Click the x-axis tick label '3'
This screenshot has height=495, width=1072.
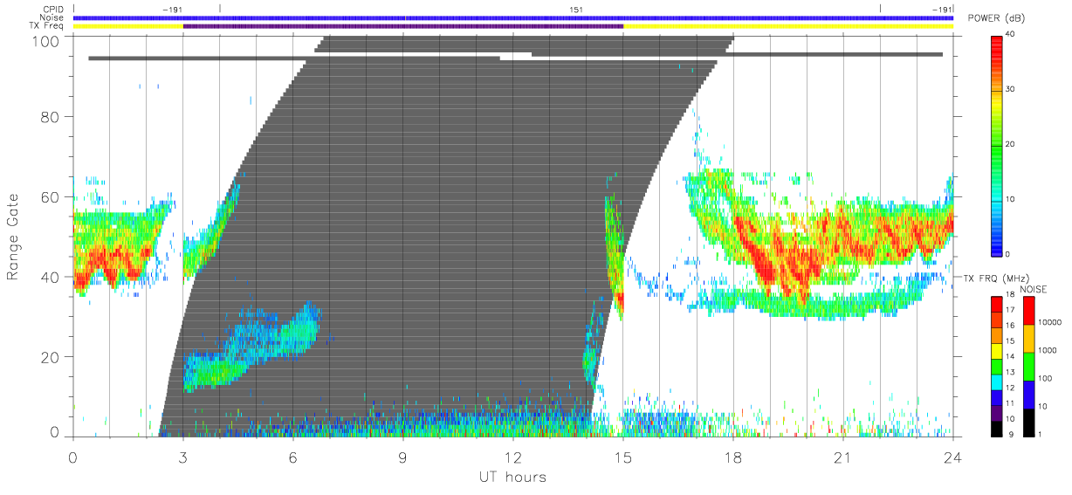(182, 457)
